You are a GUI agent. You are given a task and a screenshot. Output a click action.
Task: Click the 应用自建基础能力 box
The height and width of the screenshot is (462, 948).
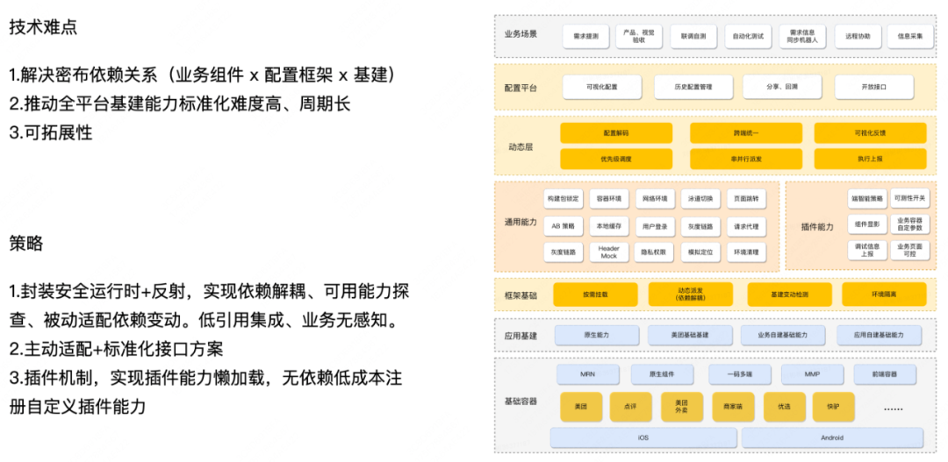coord(879,335)
